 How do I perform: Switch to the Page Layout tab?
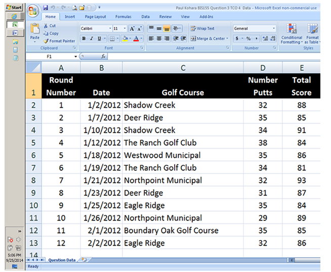96,17
